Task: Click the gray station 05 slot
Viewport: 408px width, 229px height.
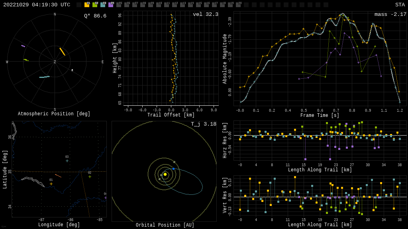Action: (119, 5)
